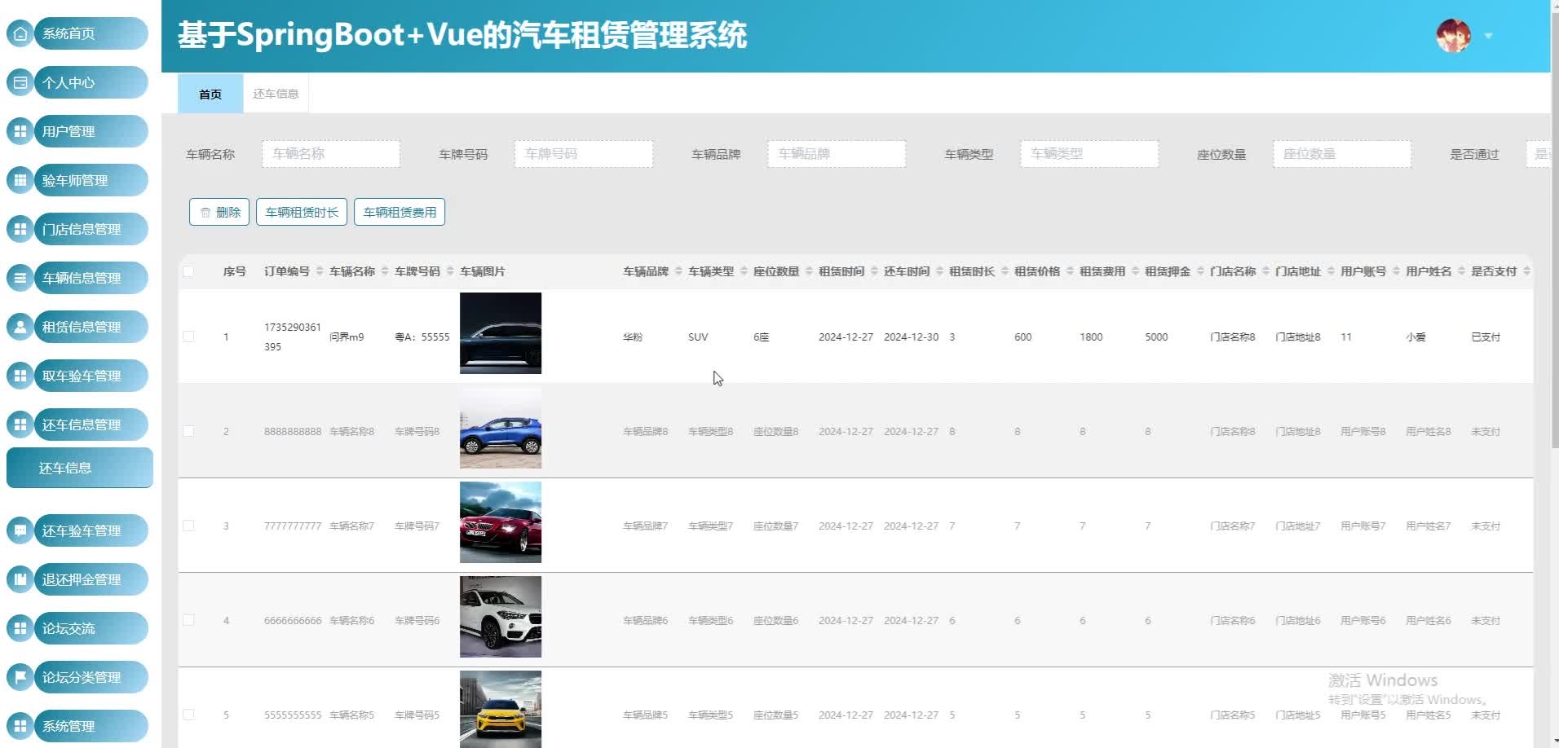Open the dark SUV image in row 1
Image resolution: width=1559 pixels, height=748 pixels.
[x=501, y=333]
